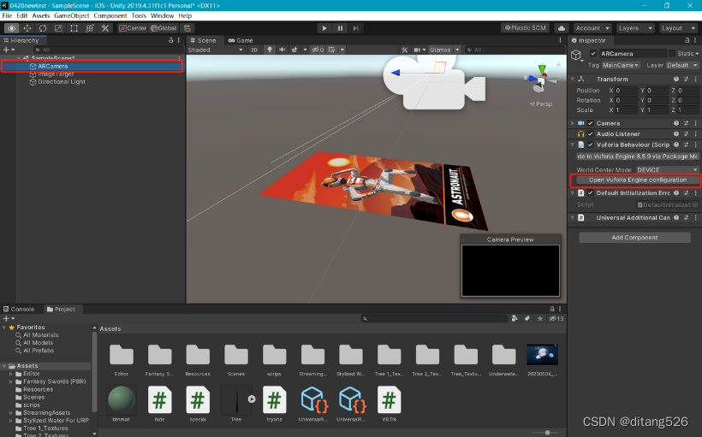Open the Shaded draw mode dropdown
Screen dimensions: 702x437
(216, 50)
